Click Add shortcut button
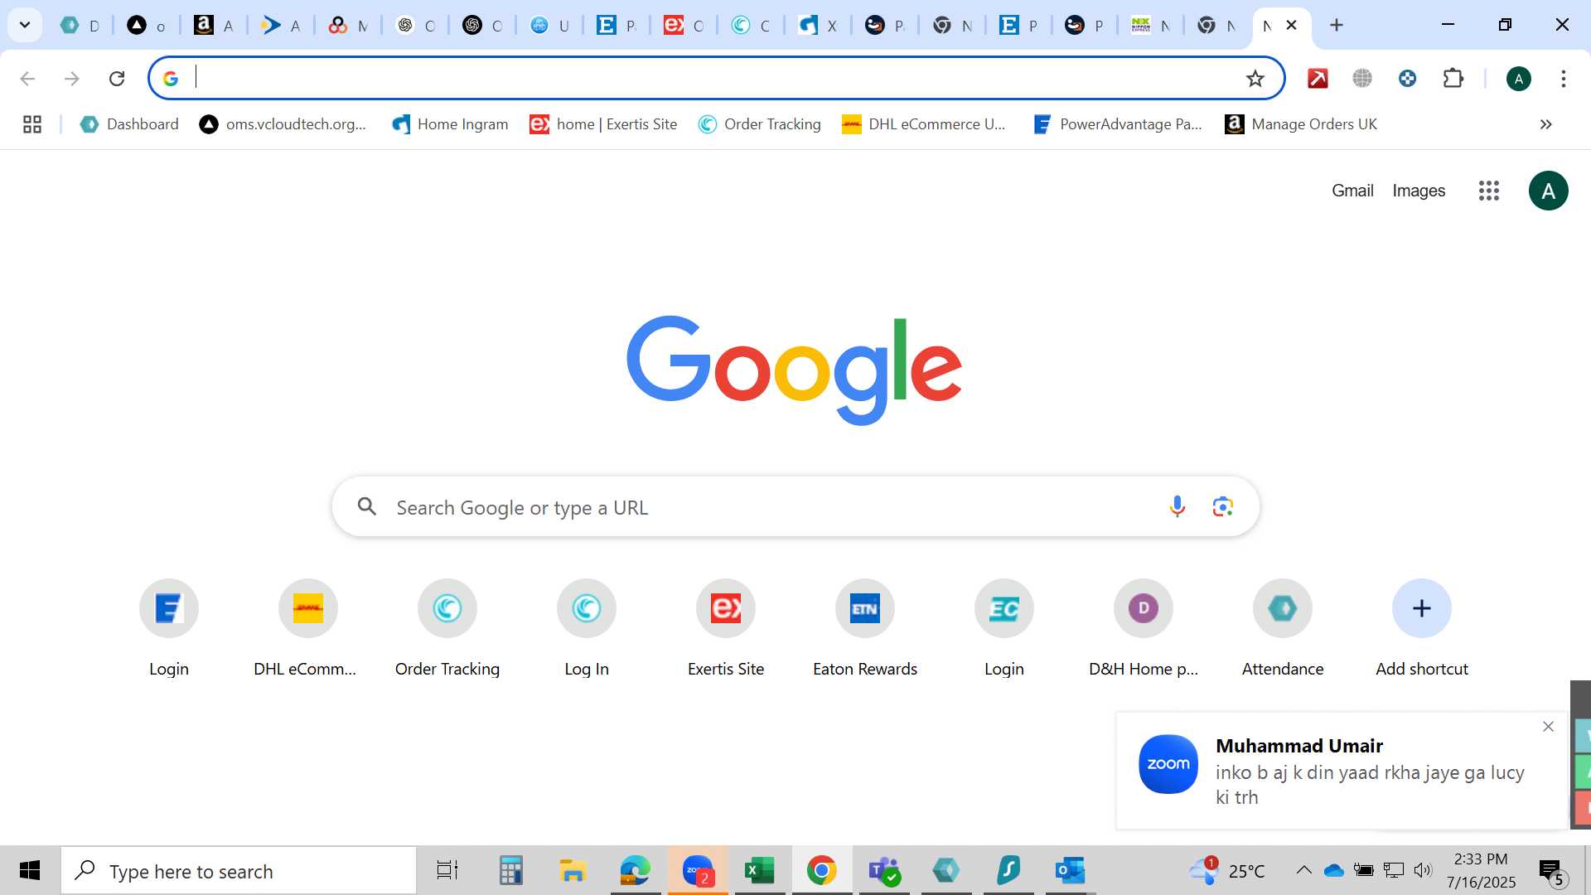Screen dimensions: 1591x895 1421,629
